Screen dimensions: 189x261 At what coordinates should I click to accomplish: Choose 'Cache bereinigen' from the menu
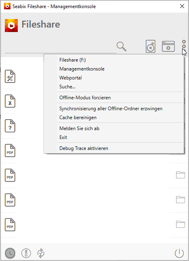(x=120, y=118)
